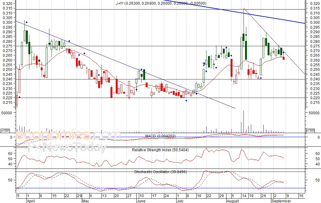Click the date label 9 on time axis

click(x=288, y=196)
